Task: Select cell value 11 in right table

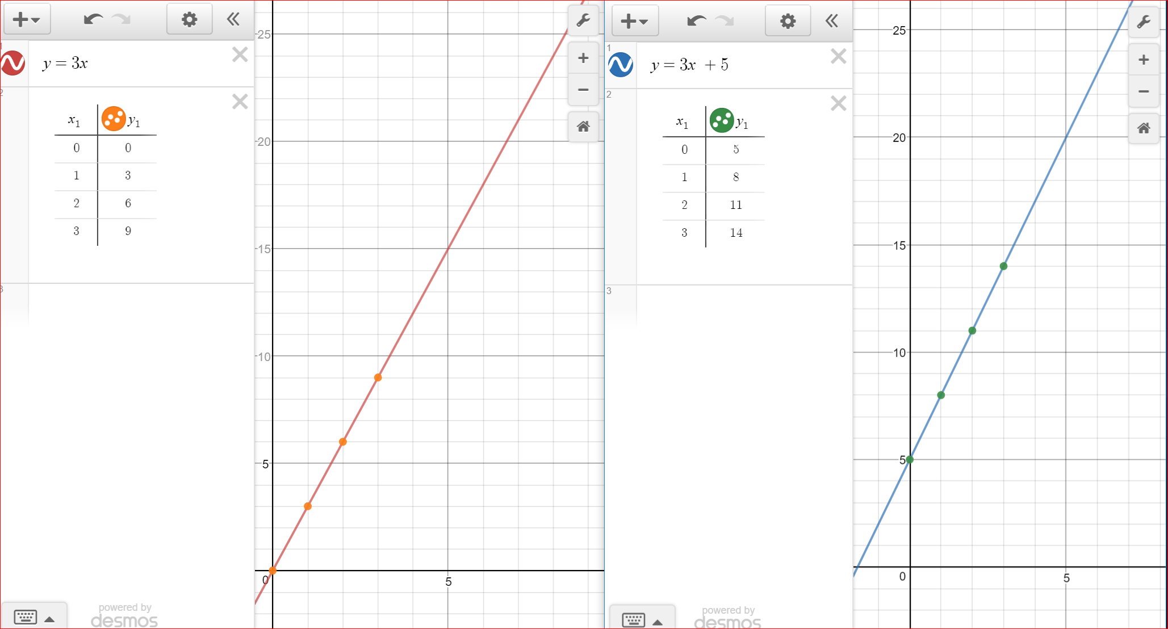Action: tap(736, 205)
